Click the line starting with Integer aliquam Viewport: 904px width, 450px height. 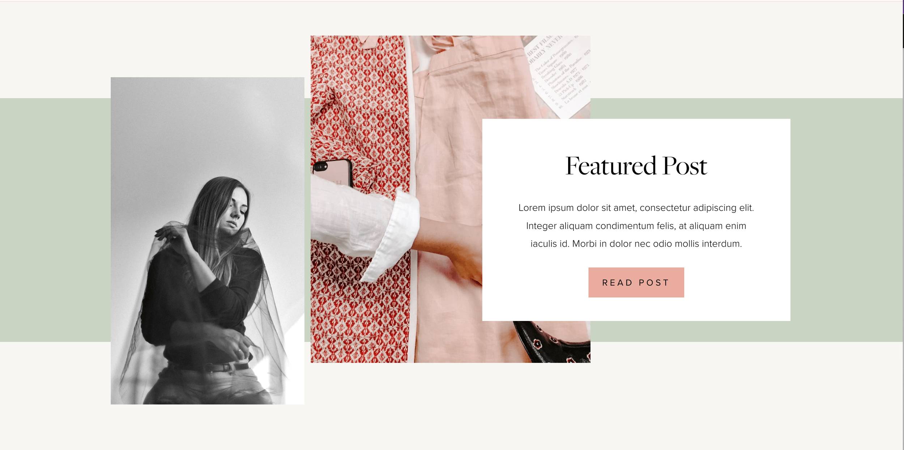coord(636,226)
